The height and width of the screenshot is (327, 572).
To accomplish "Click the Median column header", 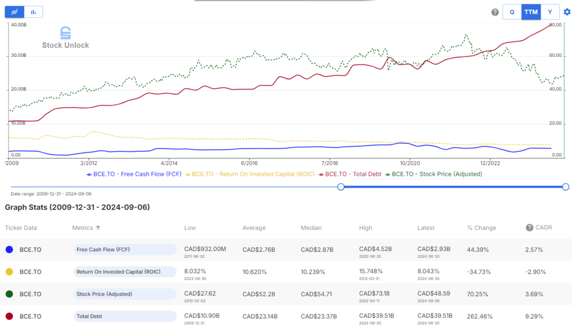I will (311, 228).
